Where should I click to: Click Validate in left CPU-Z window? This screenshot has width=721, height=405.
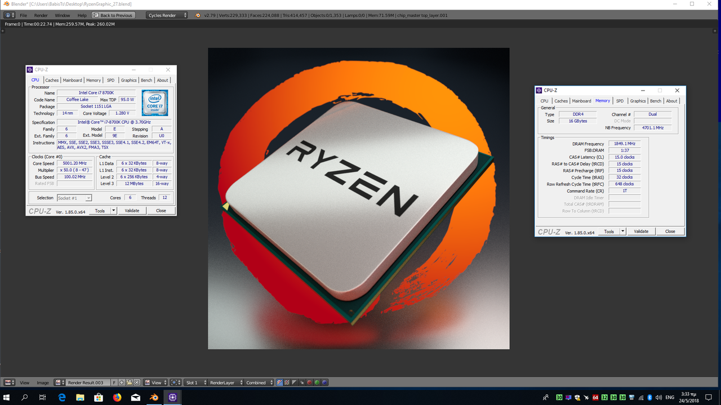(132, 211)
